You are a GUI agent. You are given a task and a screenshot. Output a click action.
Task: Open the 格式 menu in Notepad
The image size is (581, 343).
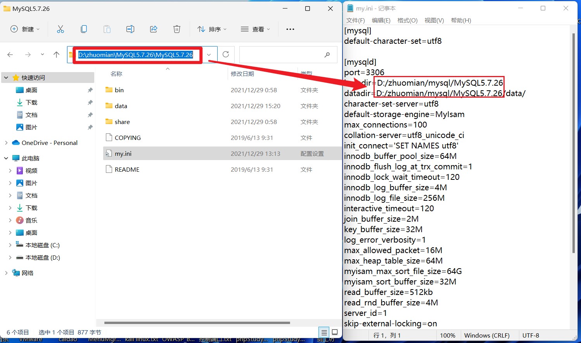point(407,20)
